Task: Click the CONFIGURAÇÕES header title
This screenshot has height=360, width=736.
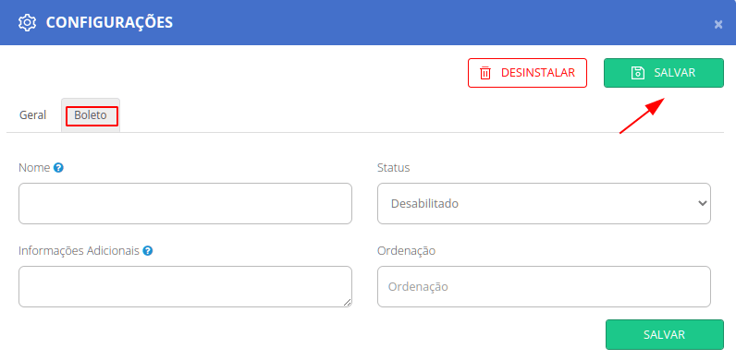Action: (109, 22)
